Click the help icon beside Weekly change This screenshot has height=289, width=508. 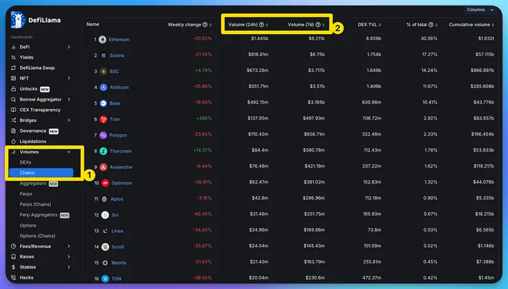pyautogui.click(x=205, y=25)
